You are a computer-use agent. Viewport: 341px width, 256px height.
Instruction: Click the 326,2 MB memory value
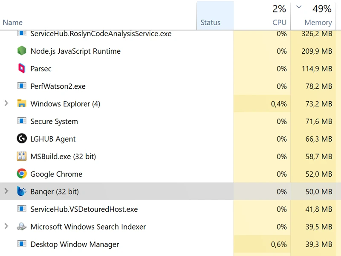coord(317,34)
